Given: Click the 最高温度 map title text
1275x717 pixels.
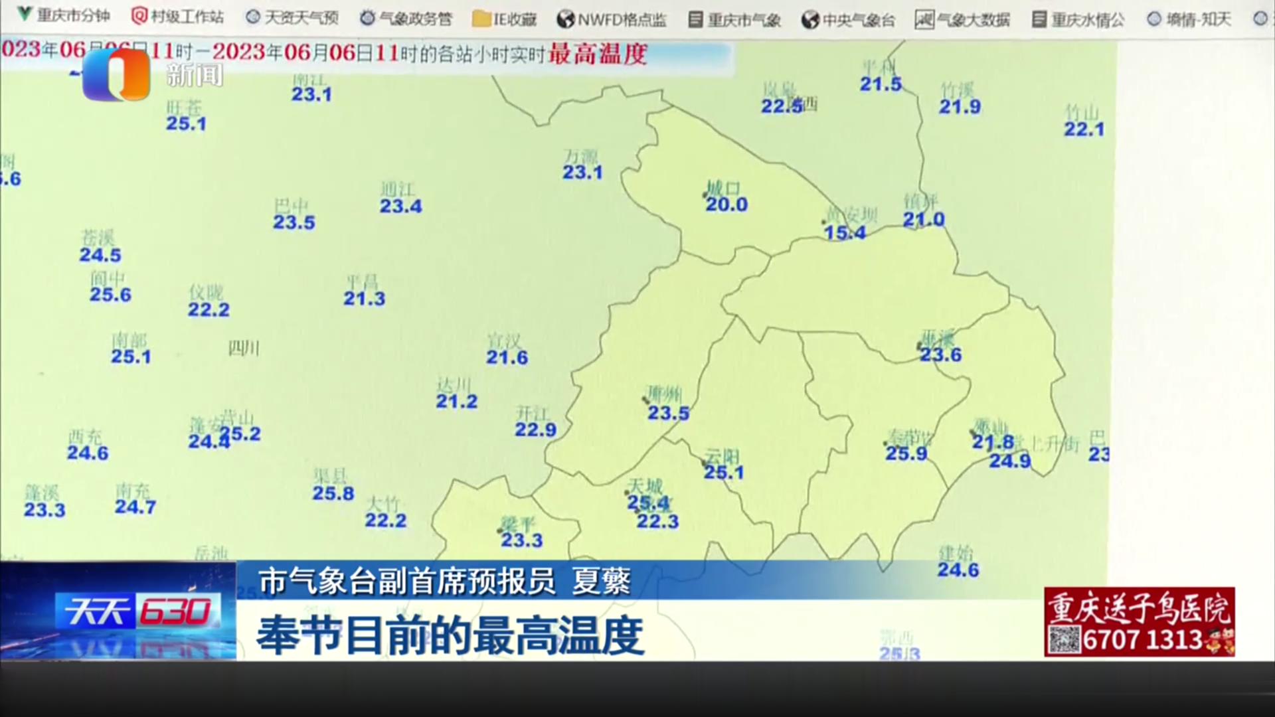Looking at the screenshot, I should 598,54.
